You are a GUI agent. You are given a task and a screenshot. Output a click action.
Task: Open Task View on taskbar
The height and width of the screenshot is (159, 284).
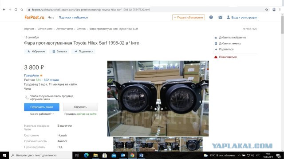coord(77,155)
